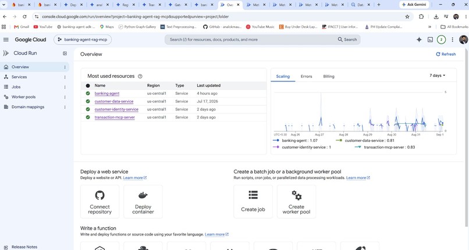Image resolution: width=469 pixels, height=250 pixels.
Task: Open the three-dot menu next to Overview
Action: pos(65,67)
